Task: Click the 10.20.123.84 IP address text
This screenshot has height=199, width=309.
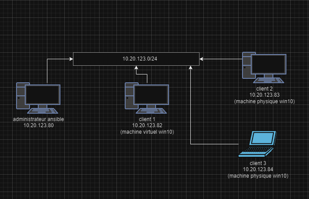Action: (258, 169)
